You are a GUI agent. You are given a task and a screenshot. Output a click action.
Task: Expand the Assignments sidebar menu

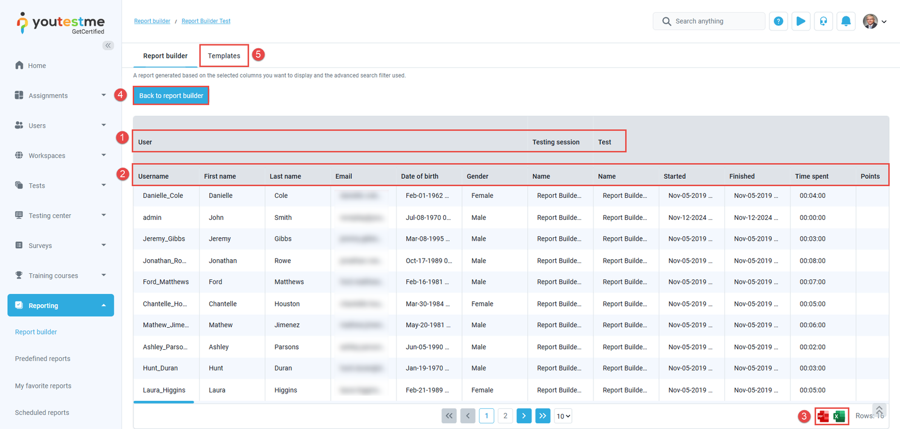tap(60, 96)
